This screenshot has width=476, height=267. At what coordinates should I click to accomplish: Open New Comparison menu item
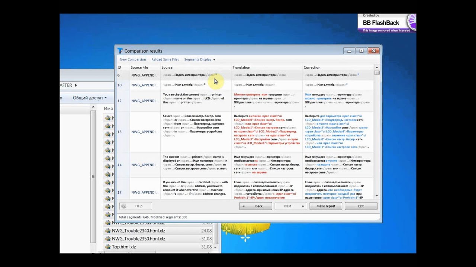click(133, 59)
